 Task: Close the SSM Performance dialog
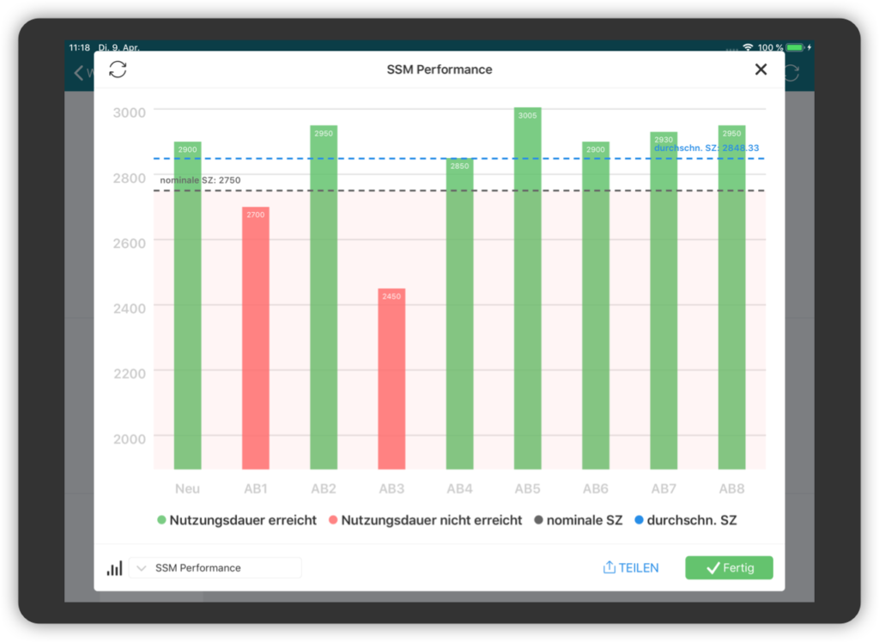761,70
